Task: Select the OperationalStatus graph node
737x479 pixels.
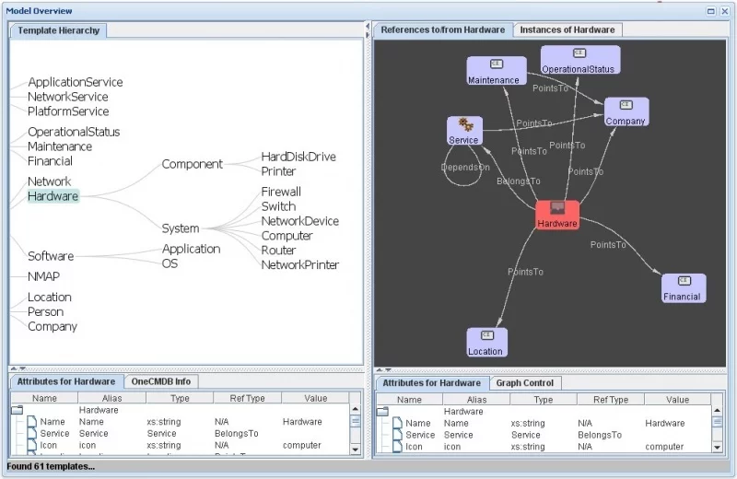Action: (x=580, y=60)
